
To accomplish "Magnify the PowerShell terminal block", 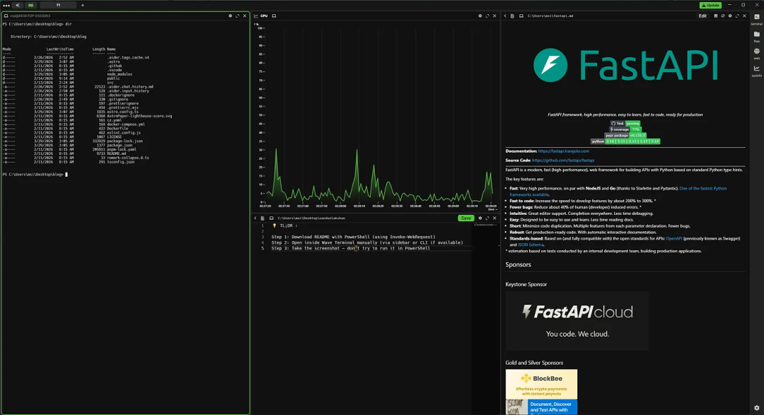I will click(237, 16).
